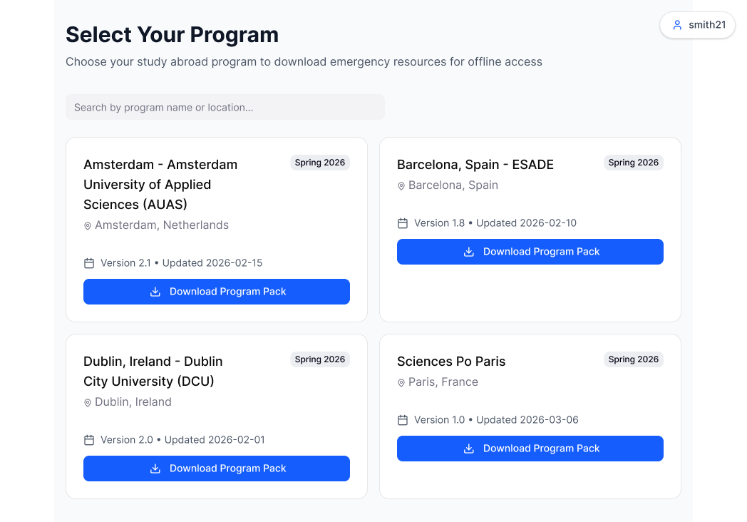
Task: Click the calendar icon beside Version 1.8
Action: pyautogui.click(x=403, y=223)
